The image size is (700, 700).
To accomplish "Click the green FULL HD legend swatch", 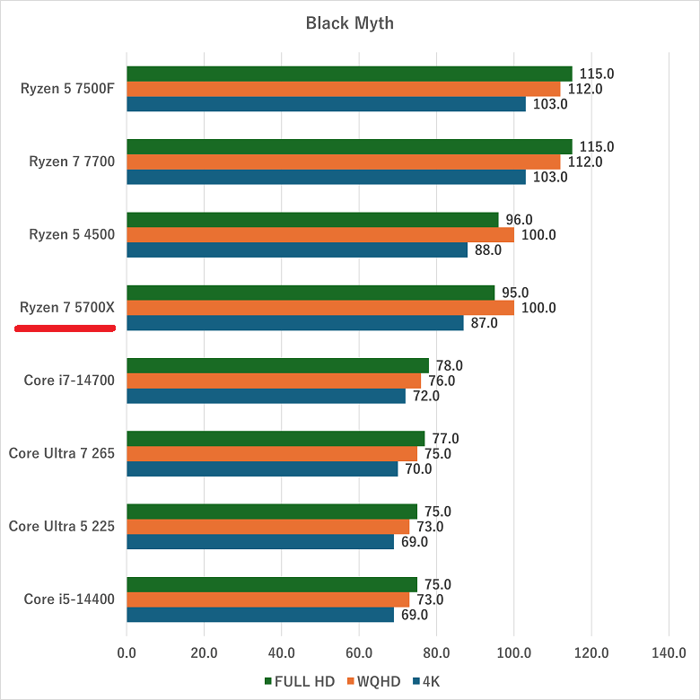I will click(x=267, y=681).
